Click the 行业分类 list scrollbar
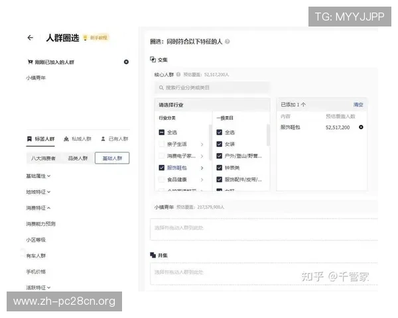This screenshot has width=398, height=318. pos(210,142)
